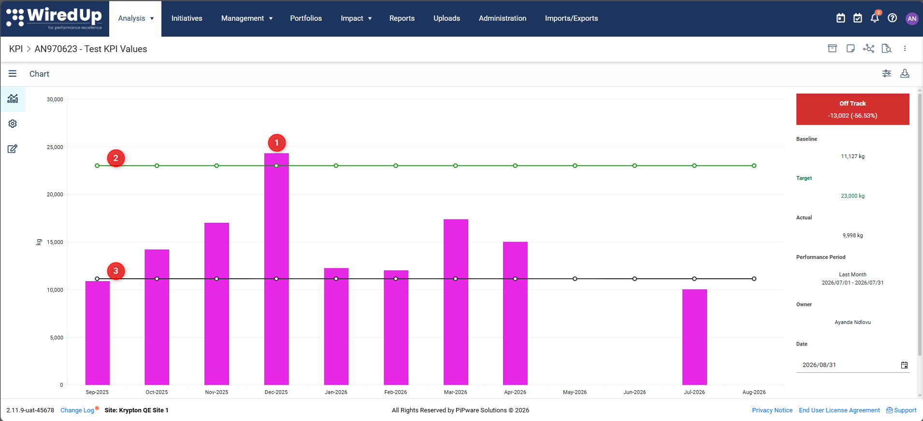Expand the Analysis dropdown menu
Screen dimensions: 923x421
(x=136, y=18)
